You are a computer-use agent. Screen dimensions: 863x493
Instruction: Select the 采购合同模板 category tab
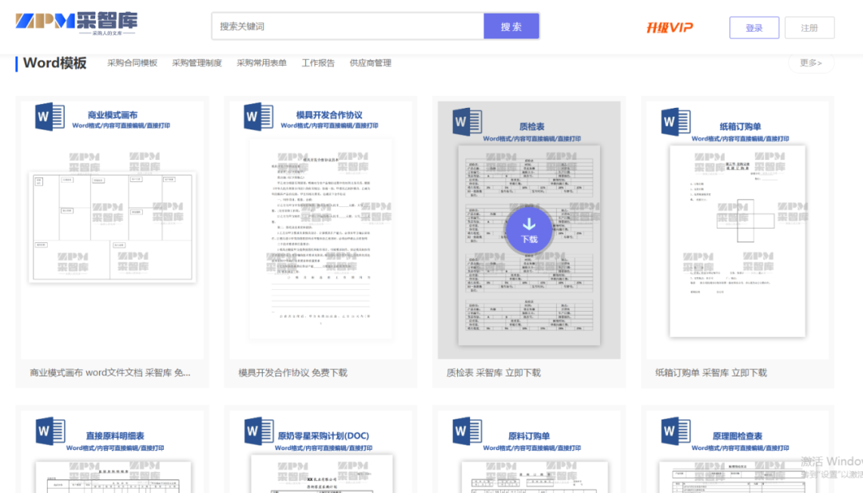(132, 63)
